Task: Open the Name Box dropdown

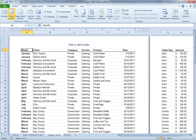Action: [x=26, y=25]
